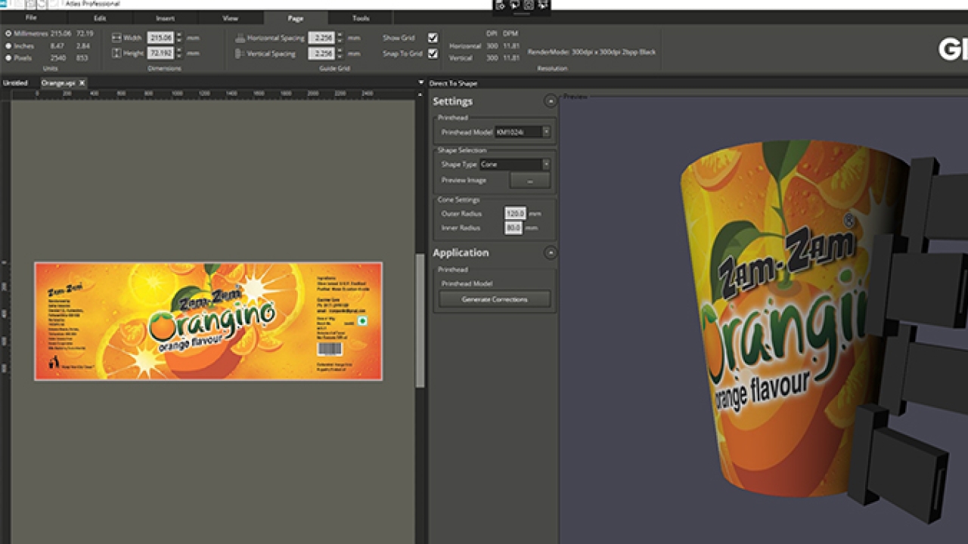Adjust the Width value stepper
Viewport: 968px width, 544px height.
click(x=179, y=38)
